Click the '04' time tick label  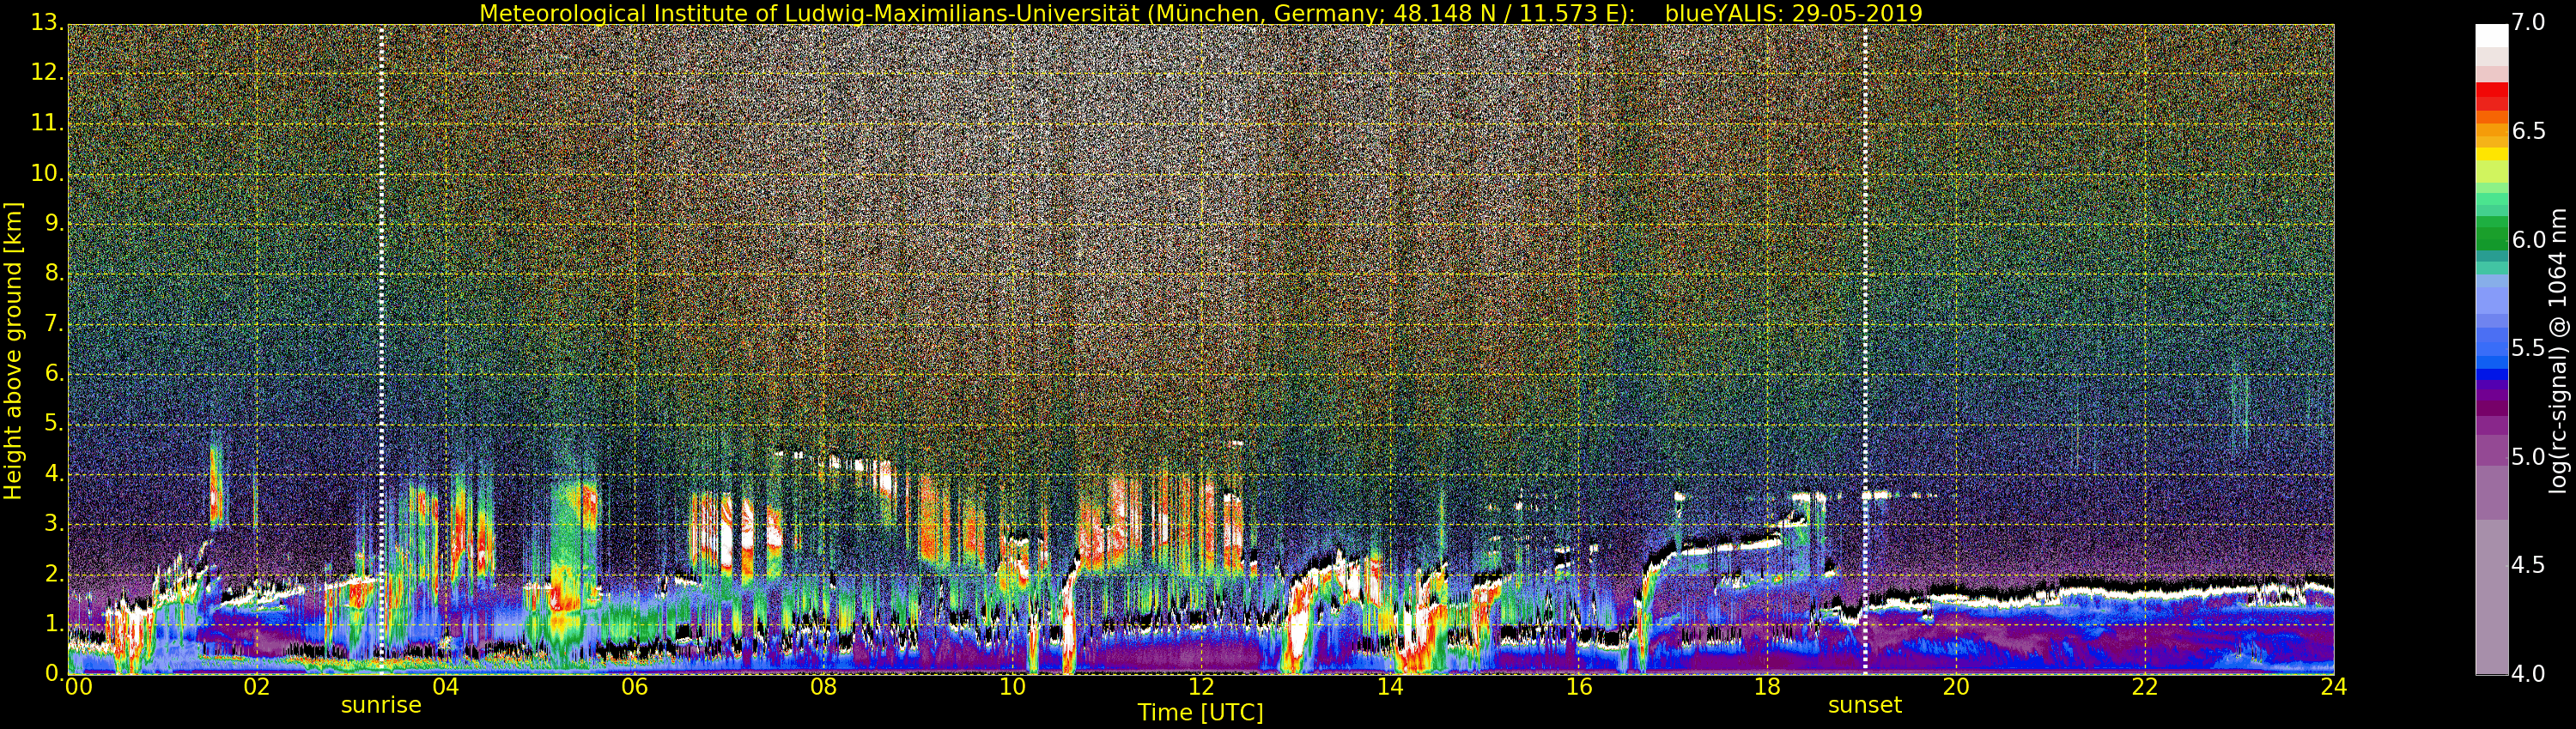click(446, 686)
